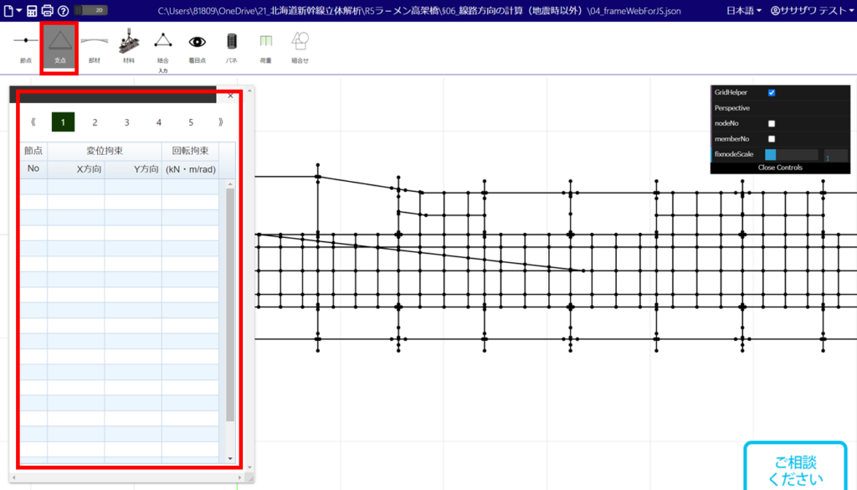Open the ササザワ テスト user menu

click(812, 10)
